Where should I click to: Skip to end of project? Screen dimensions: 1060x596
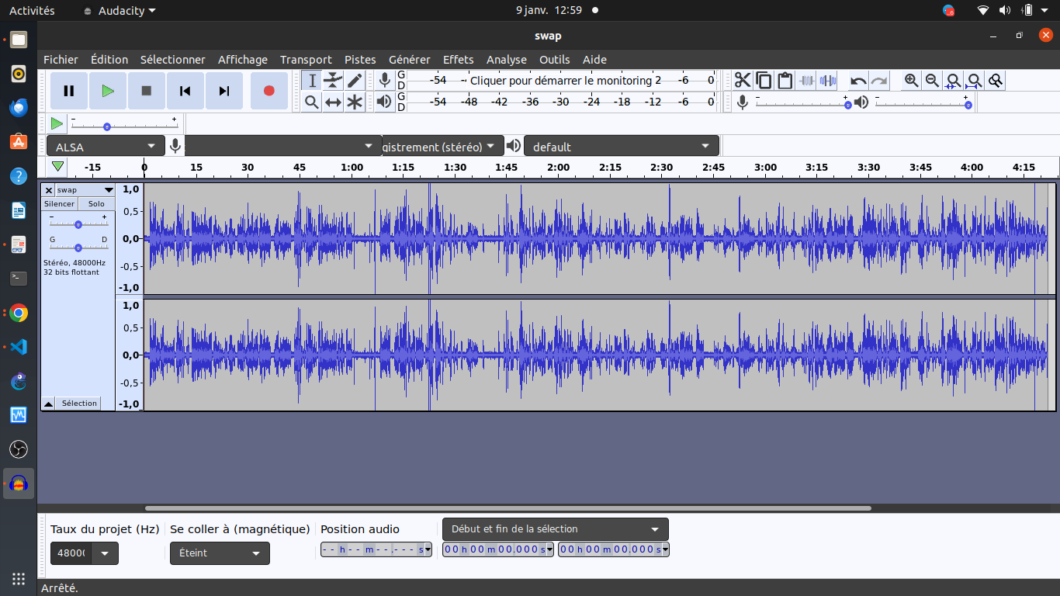point(224,91)
